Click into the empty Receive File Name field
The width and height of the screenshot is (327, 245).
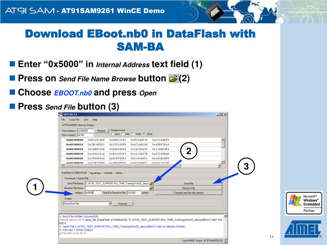point(117,188)
